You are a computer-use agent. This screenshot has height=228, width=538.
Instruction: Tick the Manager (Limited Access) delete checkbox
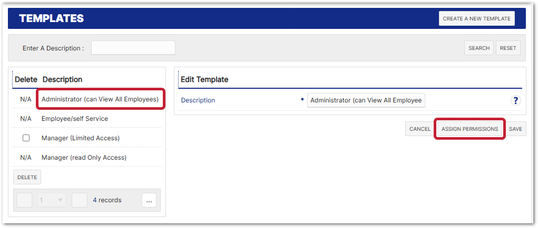tap(26, 138)
